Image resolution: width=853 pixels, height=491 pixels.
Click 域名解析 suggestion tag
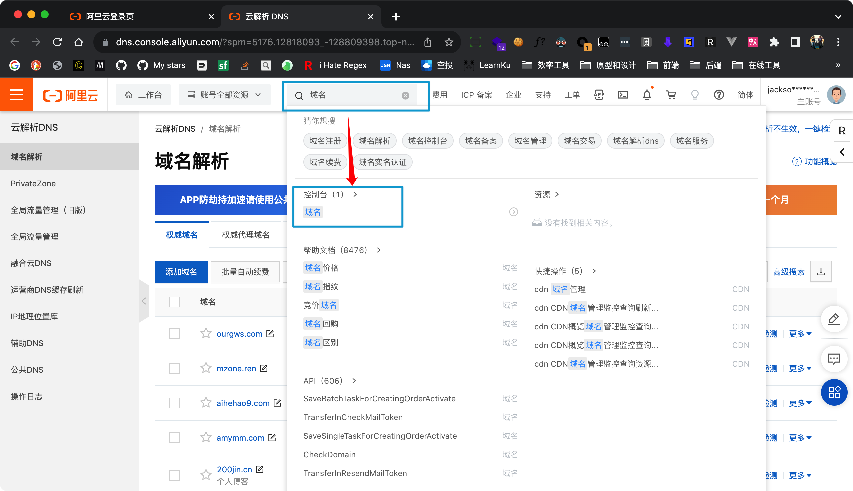coord(374,141)
